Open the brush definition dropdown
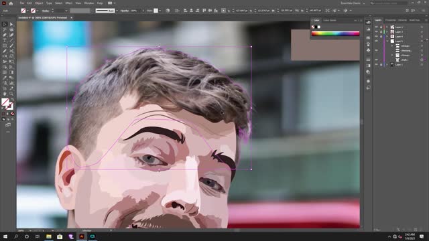 coord(117,11)
